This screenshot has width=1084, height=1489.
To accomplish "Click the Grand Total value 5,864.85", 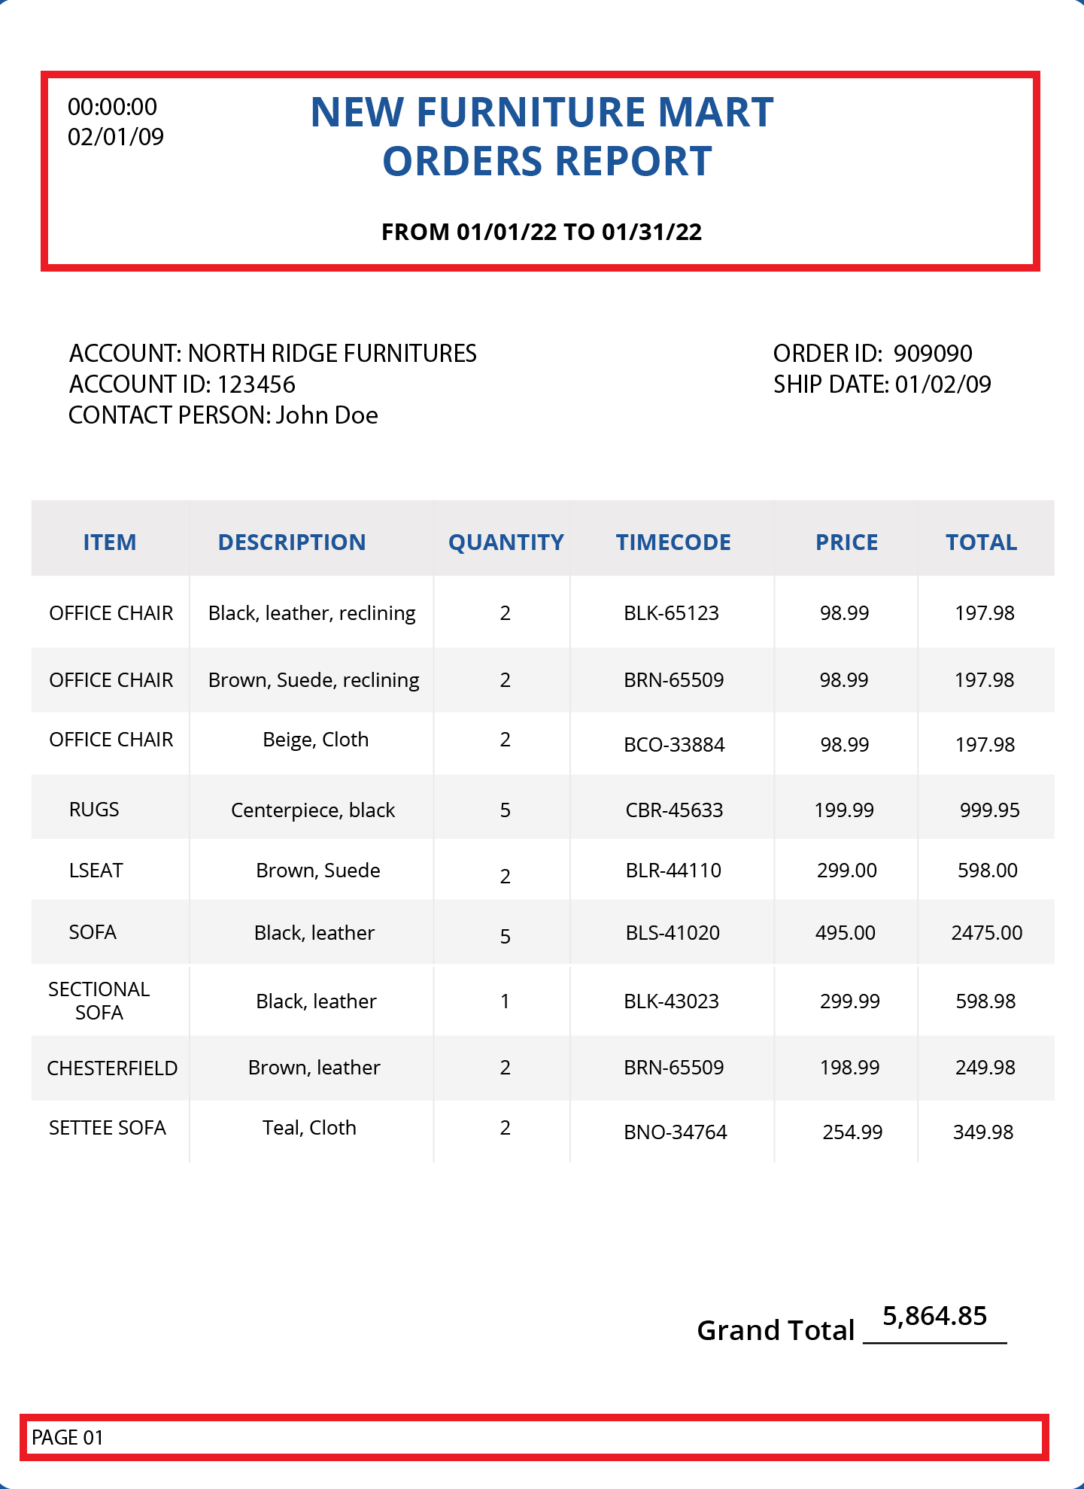I will [x=934, y=1316].
